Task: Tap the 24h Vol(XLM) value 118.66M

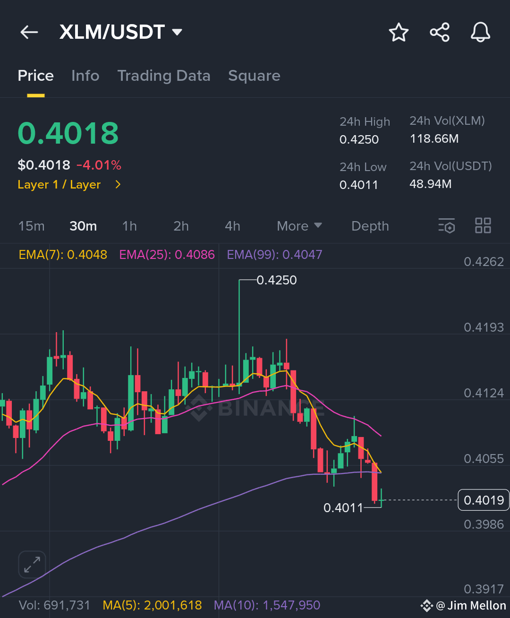Action: pos(434,138)
